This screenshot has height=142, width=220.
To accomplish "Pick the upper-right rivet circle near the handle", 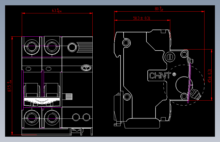I will [184, 54].
